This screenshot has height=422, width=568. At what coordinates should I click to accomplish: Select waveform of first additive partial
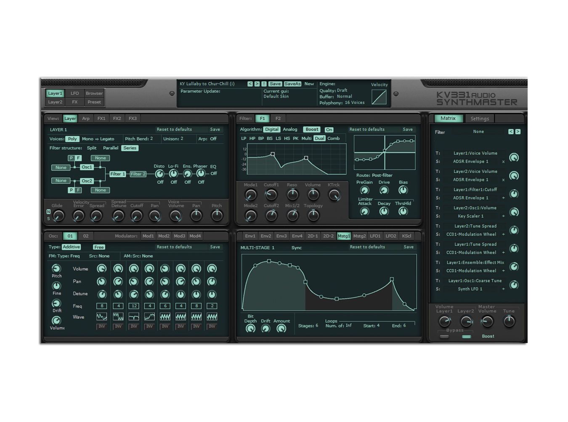[x=102, y=316]
